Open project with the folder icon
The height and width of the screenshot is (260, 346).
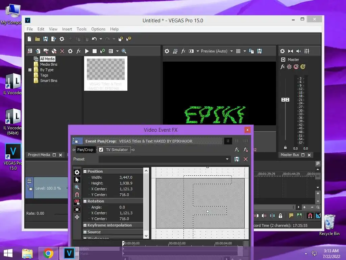[x=38, y=39]
